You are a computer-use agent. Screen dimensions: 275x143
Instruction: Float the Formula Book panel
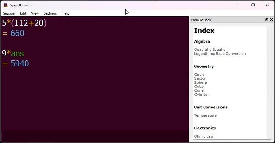pyautogui.click(x=267, y=20)
